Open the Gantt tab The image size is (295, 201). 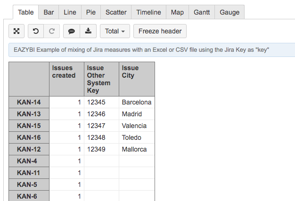202,12
